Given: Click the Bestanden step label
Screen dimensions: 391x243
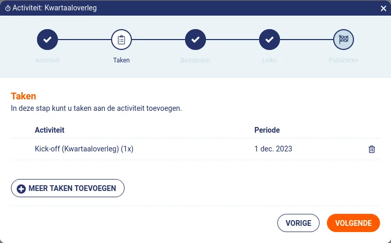Looking at the screenshot, I should [x=195, y=60].
